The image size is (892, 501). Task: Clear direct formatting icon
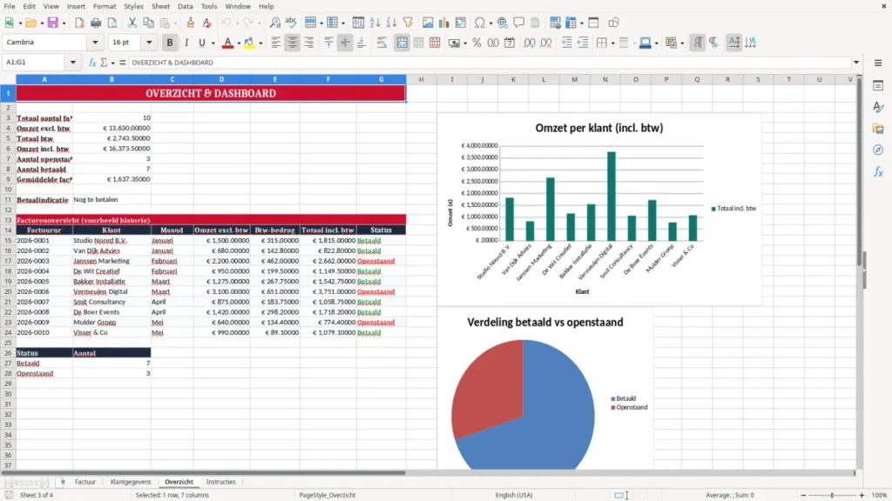tap(207, 23)
